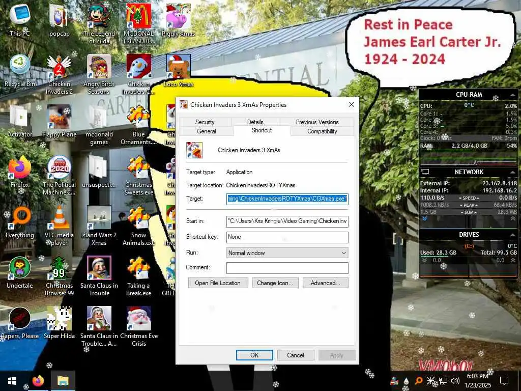Collapse the CPU-RAM widget section

(513, 95)
